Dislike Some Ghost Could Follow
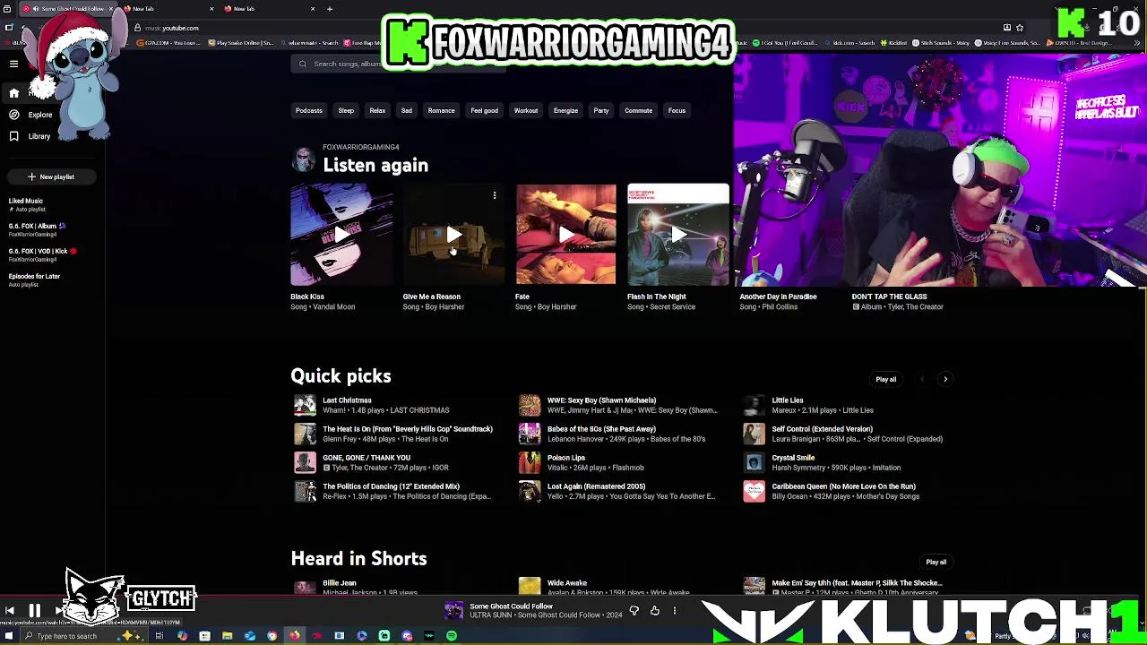 634,611
